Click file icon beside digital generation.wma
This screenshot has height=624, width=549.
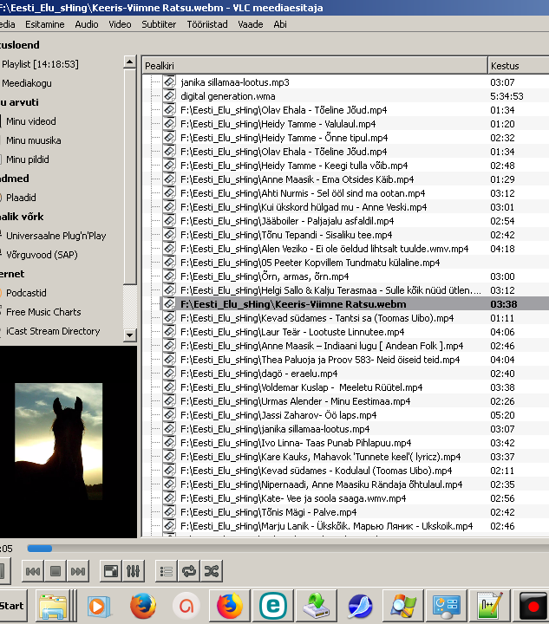click(170, 96)
